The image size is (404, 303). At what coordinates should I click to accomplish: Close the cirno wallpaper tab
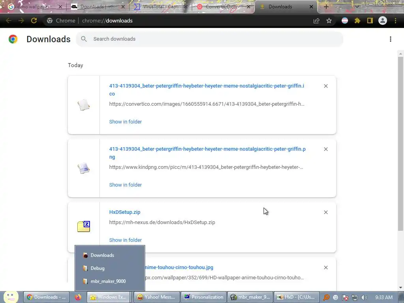pyautogui.click(x=60, y=7)
